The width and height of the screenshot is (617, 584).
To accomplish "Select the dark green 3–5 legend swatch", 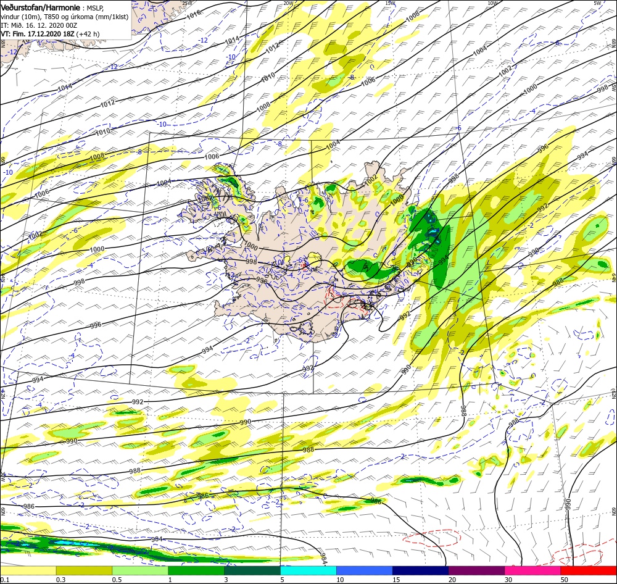I will [x=252, y=571].
